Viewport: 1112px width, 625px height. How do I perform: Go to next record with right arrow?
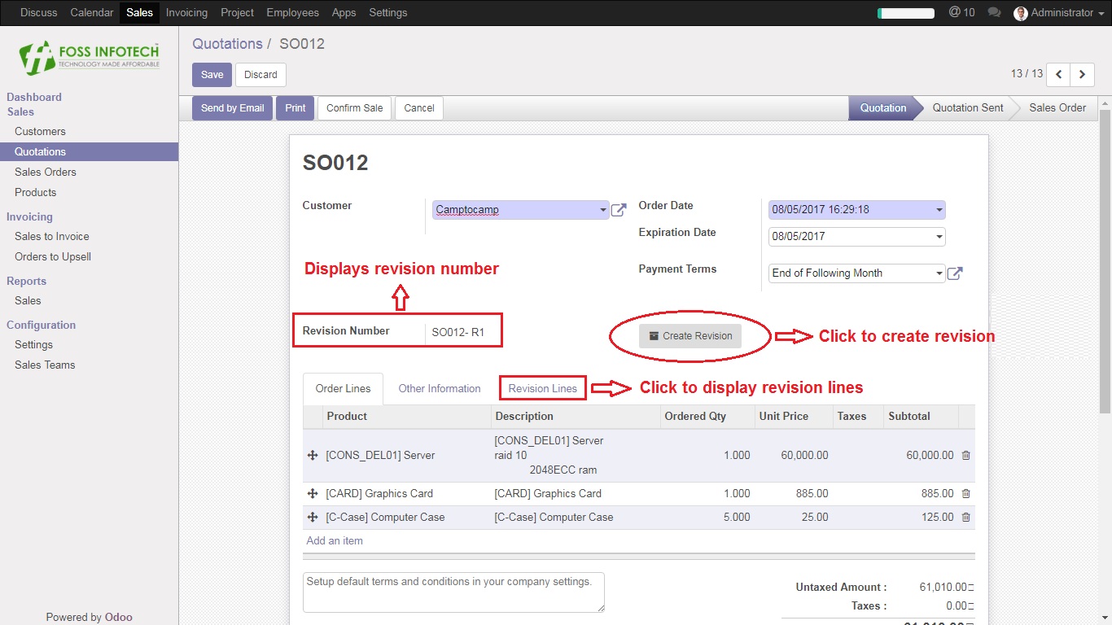(x=1082, y=74)
